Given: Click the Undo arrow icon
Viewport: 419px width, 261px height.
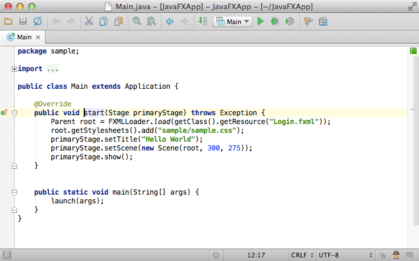Looking at the screenshot, I should (x=56, y=21).
